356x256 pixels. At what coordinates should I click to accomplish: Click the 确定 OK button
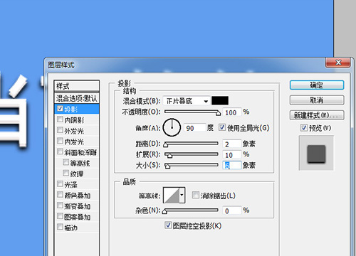[317, 85]
